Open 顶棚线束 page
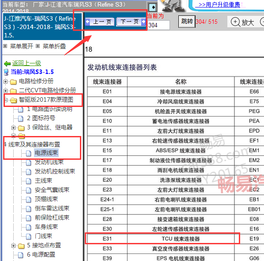 [x=46, y=199]
